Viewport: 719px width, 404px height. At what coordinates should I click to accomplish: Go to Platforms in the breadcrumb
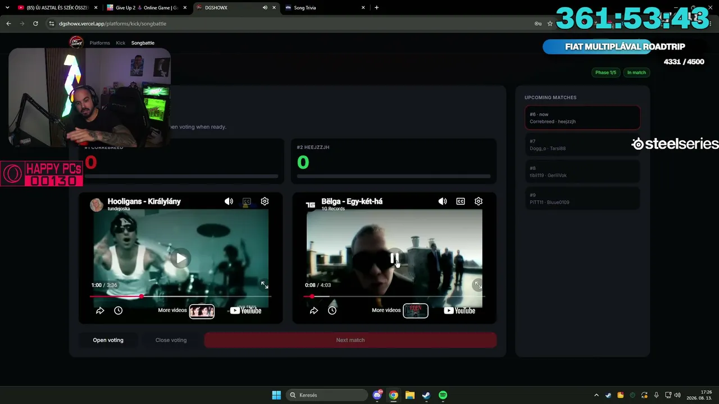pos(100,43)
